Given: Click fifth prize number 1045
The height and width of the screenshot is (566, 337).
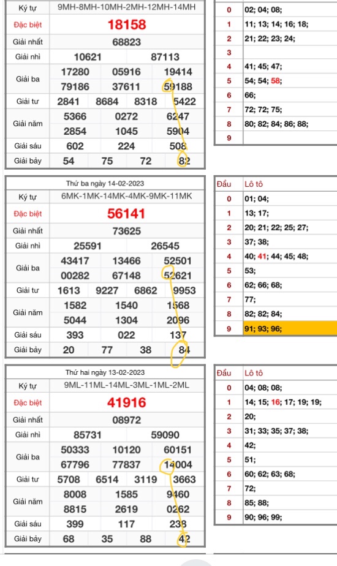Looking at the screenshot, I should tap(126, 131).
